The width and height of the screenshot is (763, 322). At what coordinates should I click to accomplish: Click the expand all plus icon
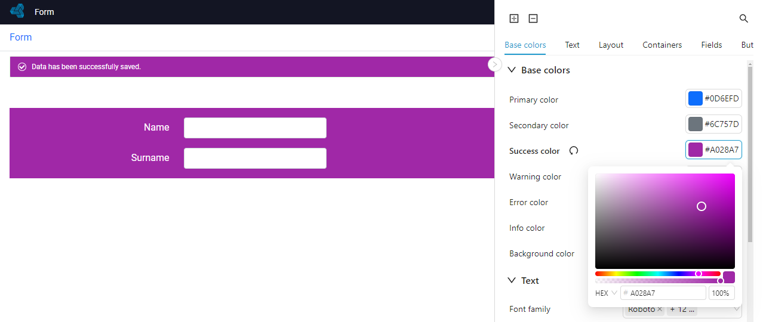coord(514,18)
